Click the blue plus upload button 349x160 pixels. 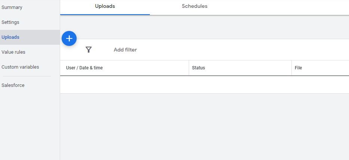pos(69,38)
